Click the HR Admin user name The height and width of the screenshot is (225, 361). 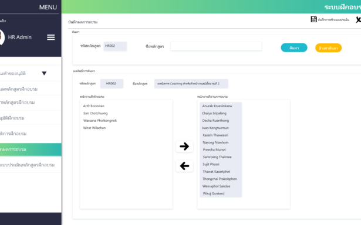tap(20, 37)
